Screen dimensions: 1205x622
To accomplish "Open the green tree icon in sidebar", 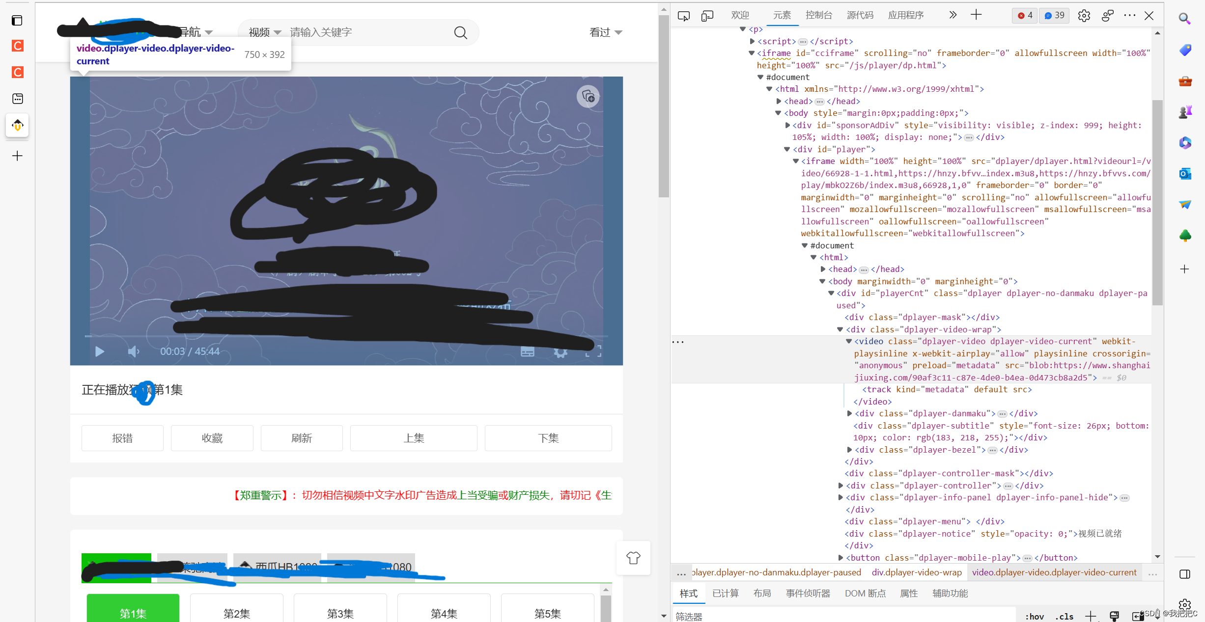I will 1185,236.
